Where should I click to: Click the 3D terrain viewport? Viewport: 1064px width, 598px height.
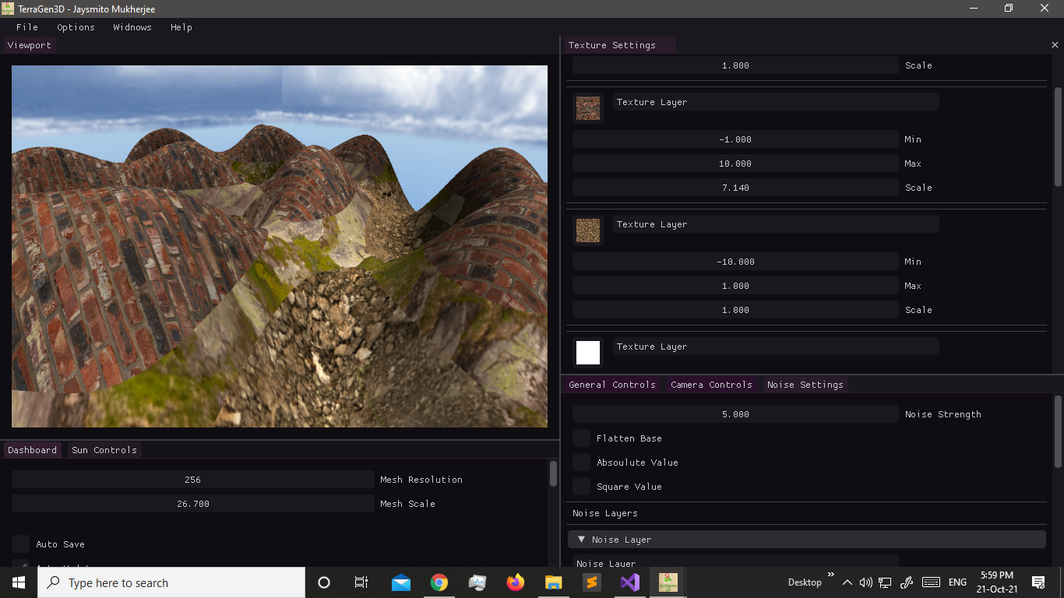[280, 246]
